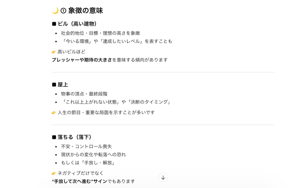Click the bullet line 物事の頂点・最終段階
Screen dimensions: 290x188
tap(84, 94)
